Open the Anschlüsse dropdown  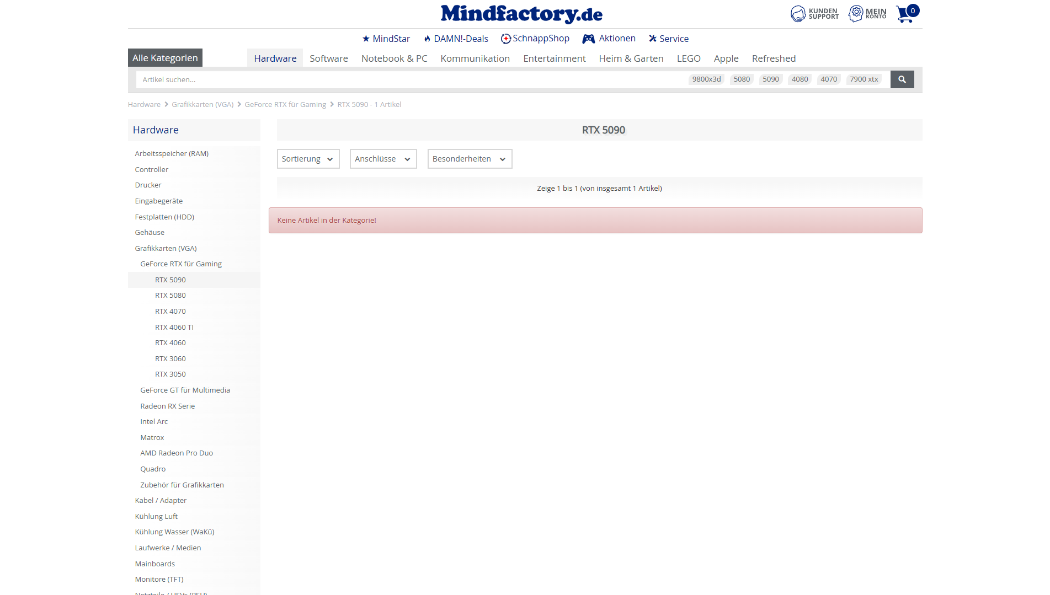[x=383, y=159]
